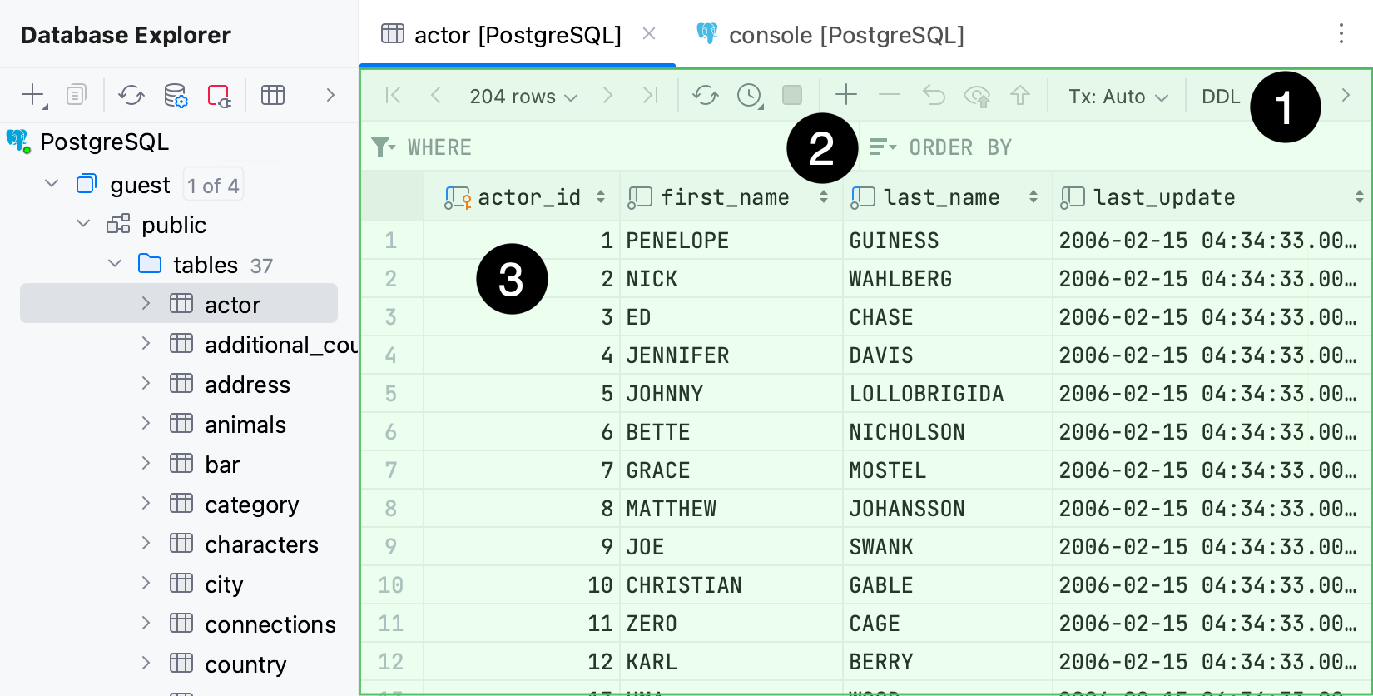This screenshot has width=1373, height=696.
Task: Toggle sorting on the last_name column
Action: 1033,197
